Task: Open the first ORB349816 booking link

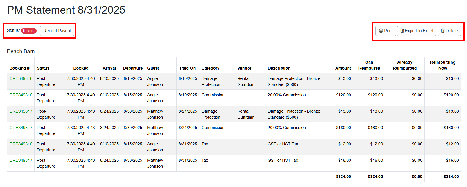Action: (21, 78)
